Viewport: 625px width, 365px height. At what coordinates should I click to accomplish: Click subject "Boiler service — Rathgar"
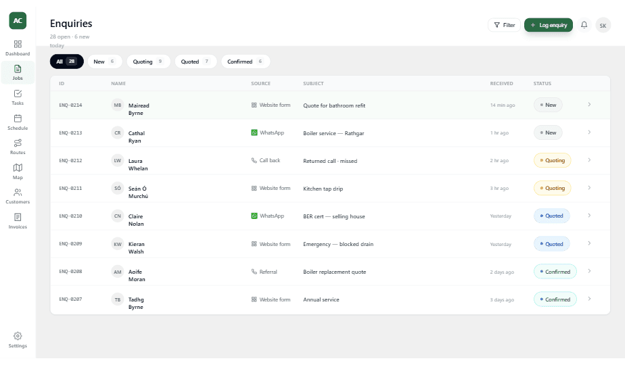[333, 133]
